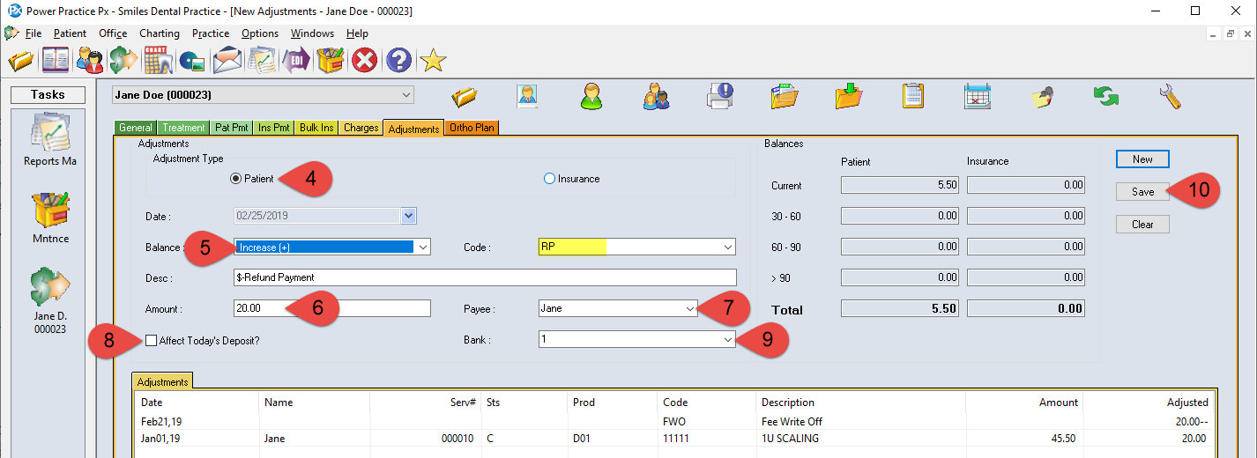Image resolution: width=1257 pixels, height=458 pixels.
Task: Select the Patient adjustment type
Action: click(x=236, y=179)
